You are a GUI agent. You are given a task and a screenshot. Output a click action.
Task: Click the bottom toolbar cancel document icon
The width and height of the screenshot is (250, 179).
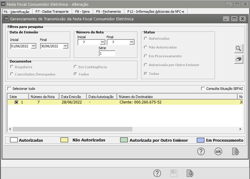click(190, 173)
